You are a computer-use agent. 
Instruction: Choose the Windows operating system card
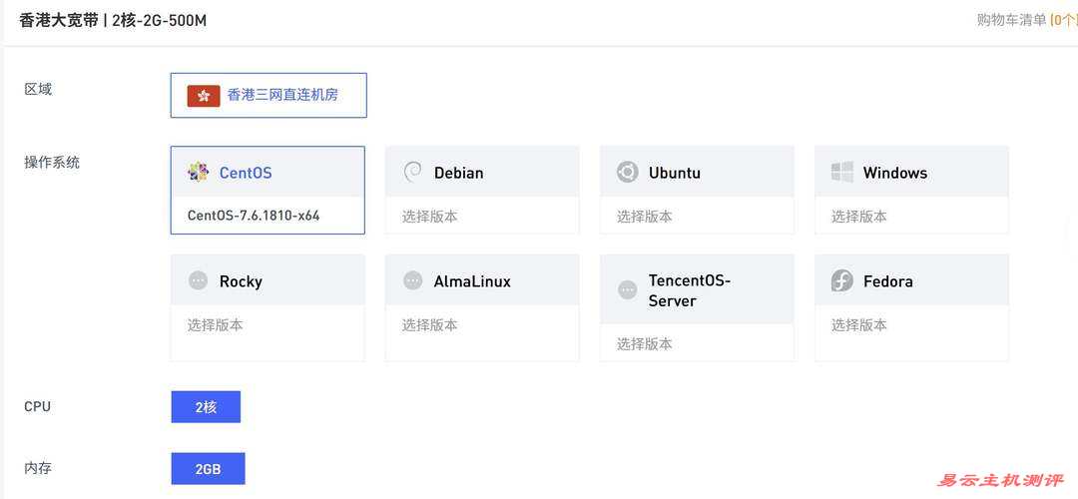911,190
